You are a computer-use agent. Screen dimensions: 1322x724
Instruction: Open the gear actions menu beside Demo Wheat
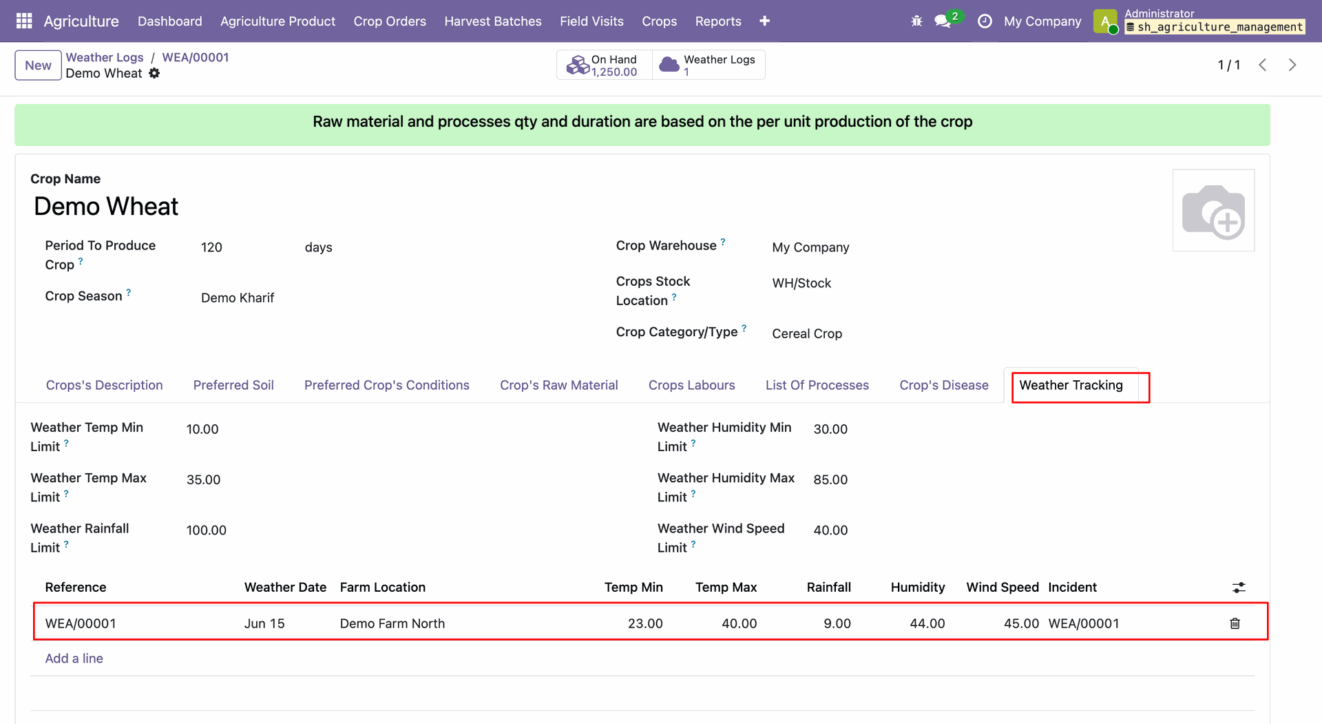tap(154, 73)
